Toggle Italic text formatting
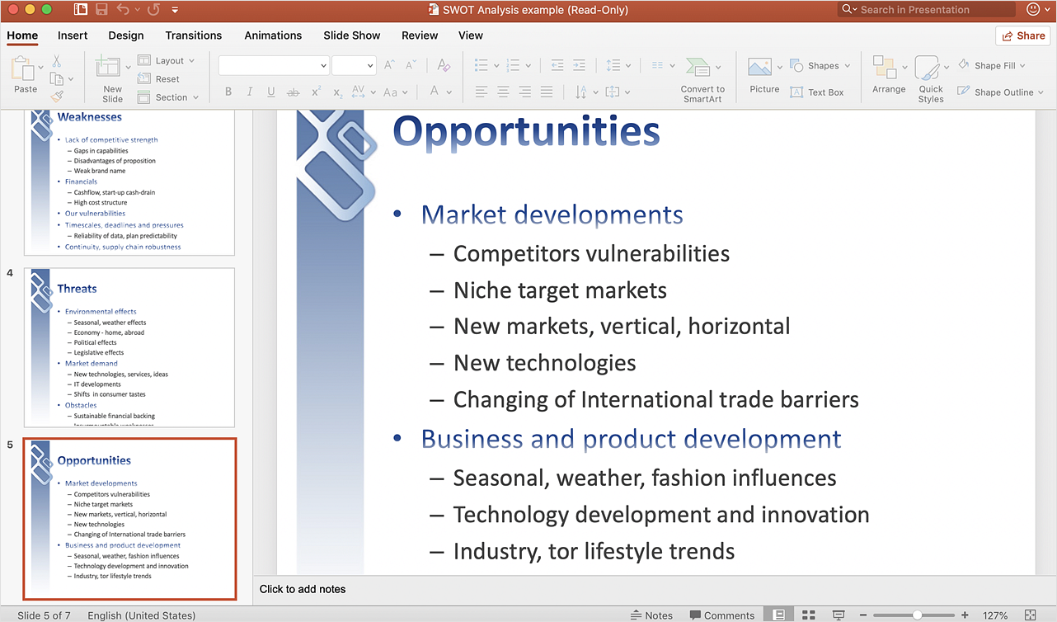 pos(250,92)
